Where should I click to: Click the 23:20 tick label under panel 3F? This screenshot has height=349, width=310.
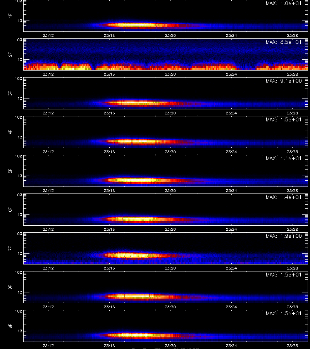pos(170,113)
